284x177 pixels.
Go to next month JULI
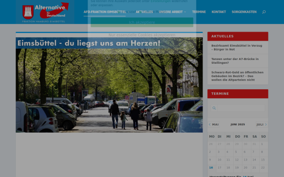(x=262, y=125)
